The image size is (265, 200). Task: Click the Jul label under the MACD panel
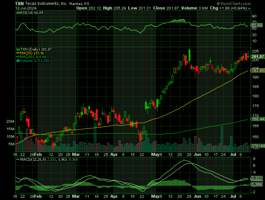point(233,197)
